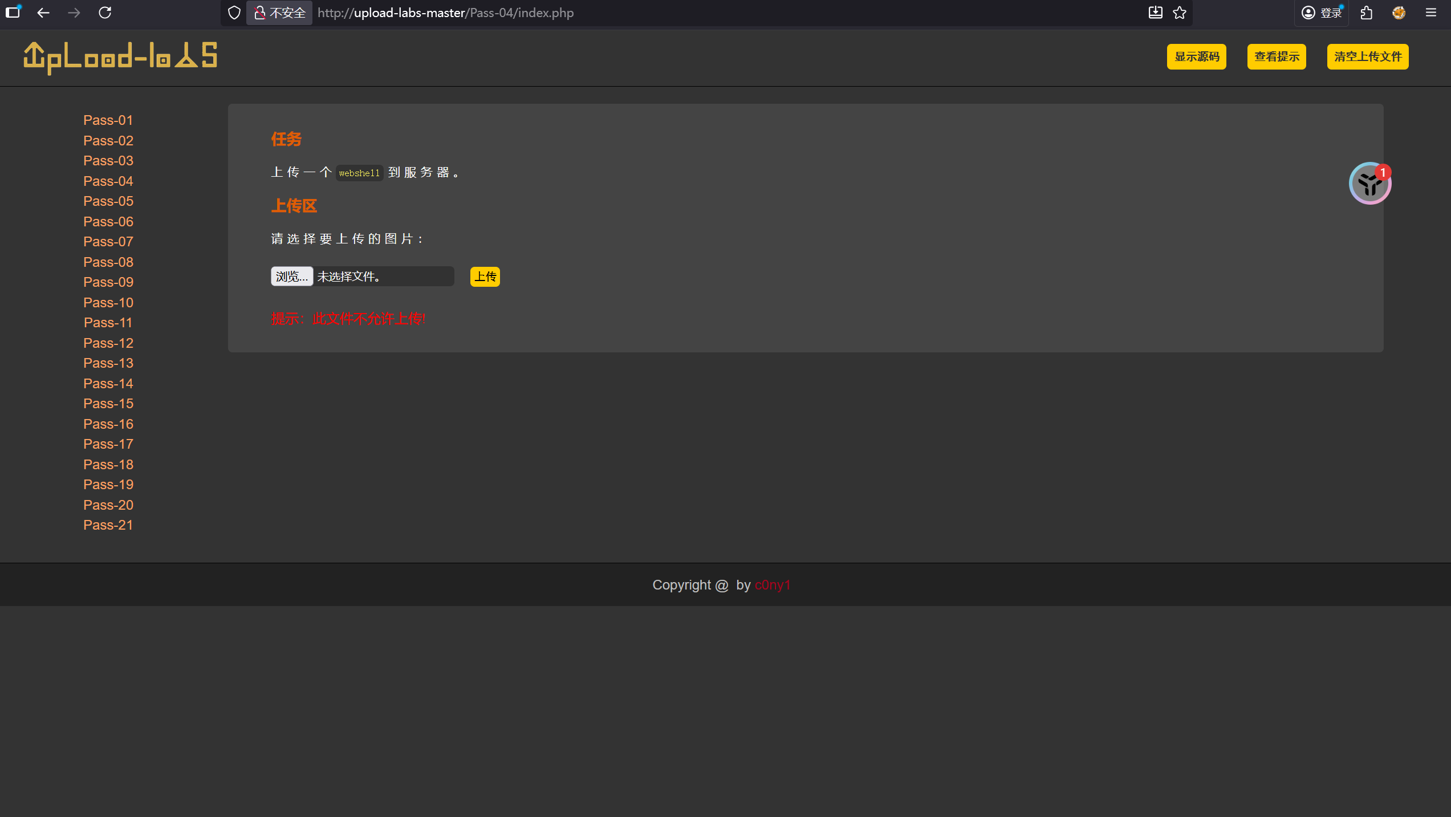Click the 登录 account button
Screen dimensions: 1451x817
point(1322,13)
